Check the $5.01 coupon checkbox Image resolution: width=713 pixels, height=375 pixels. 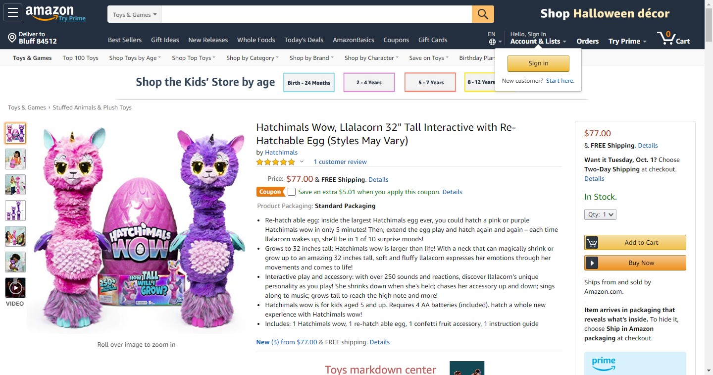[x=292, y=192]
